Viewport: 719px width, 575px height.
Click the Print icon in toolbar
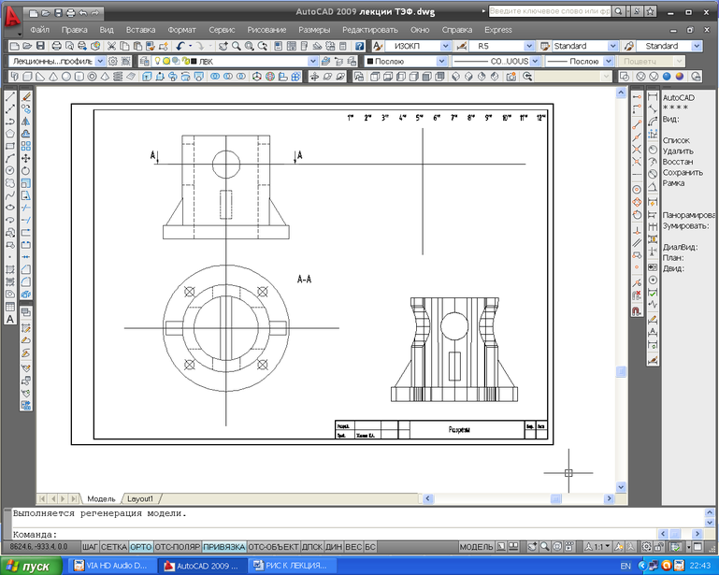tap(56, 46)
